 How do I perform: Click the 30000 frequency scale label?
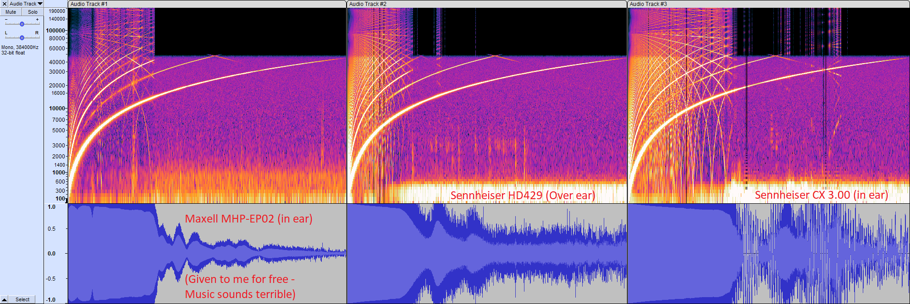point(57,72)
